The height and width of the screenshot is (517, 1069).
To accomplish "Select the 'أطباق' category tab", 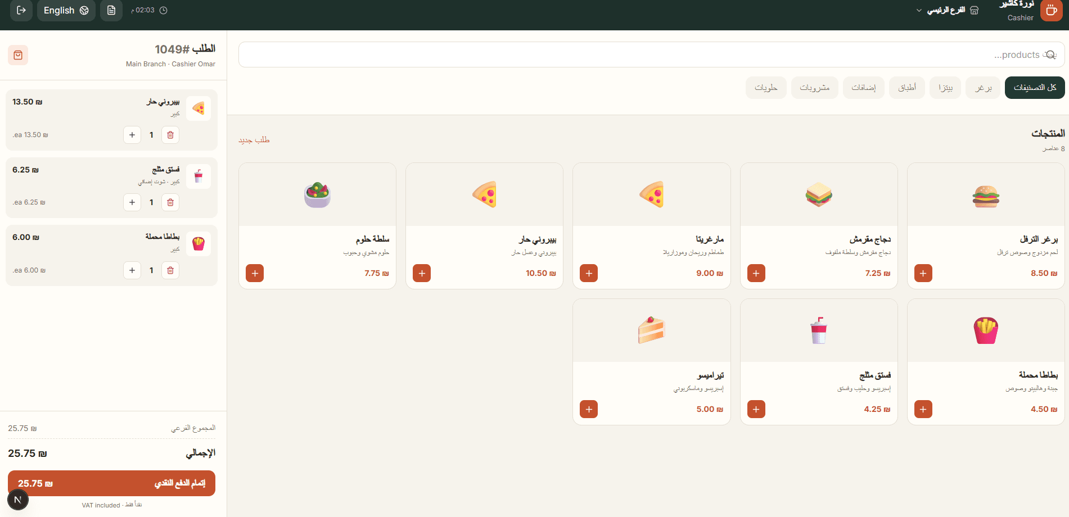I will click(907, 88).
